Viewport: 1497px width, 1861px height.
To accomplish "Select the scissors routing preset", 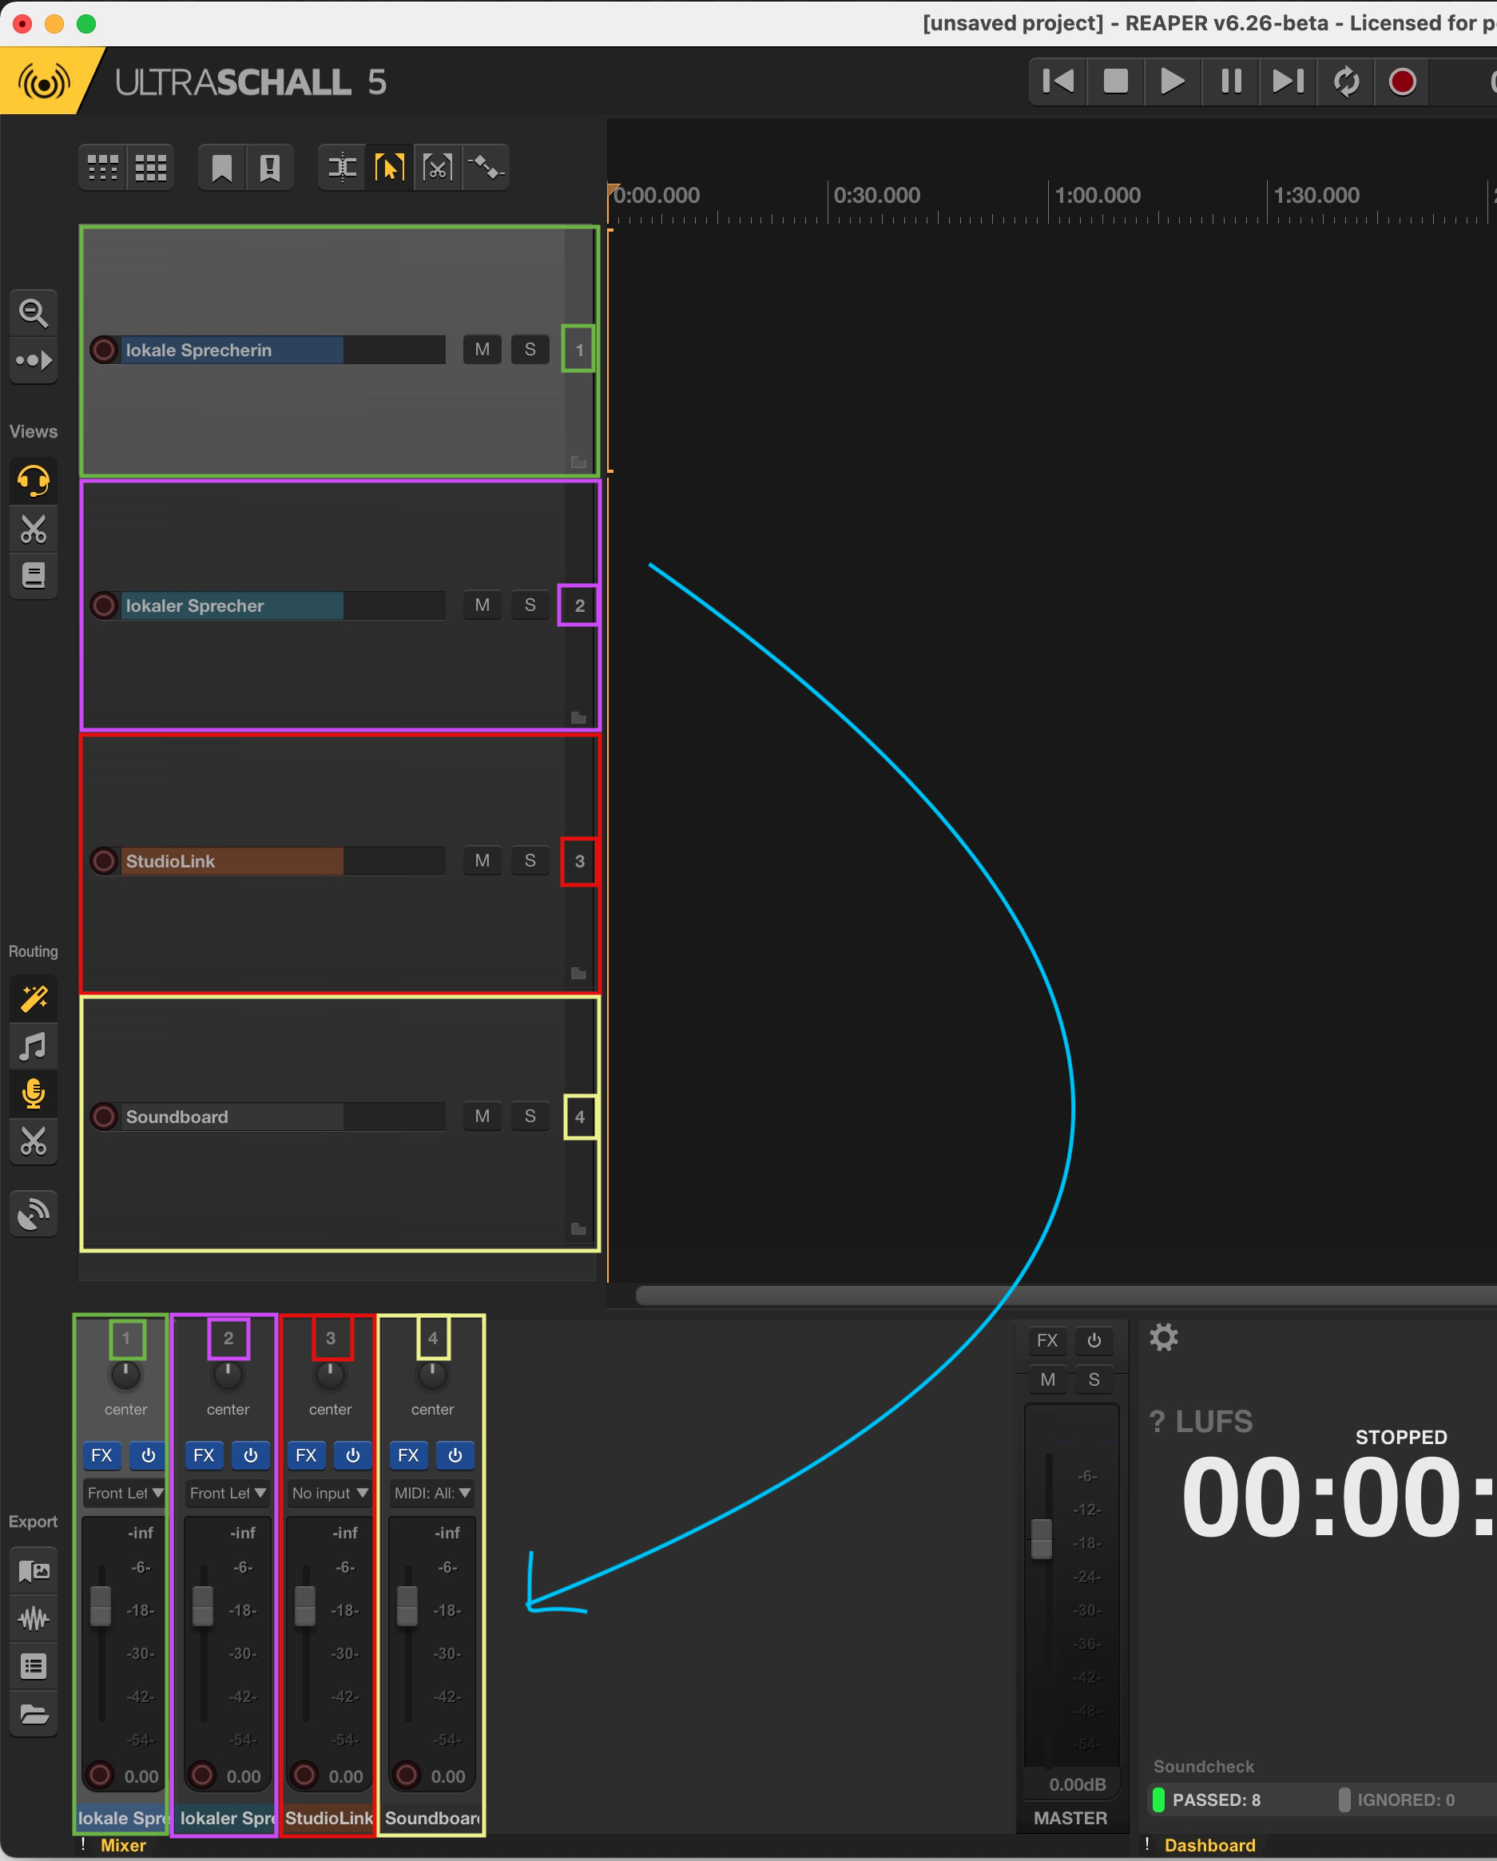I will (34, 1141).
